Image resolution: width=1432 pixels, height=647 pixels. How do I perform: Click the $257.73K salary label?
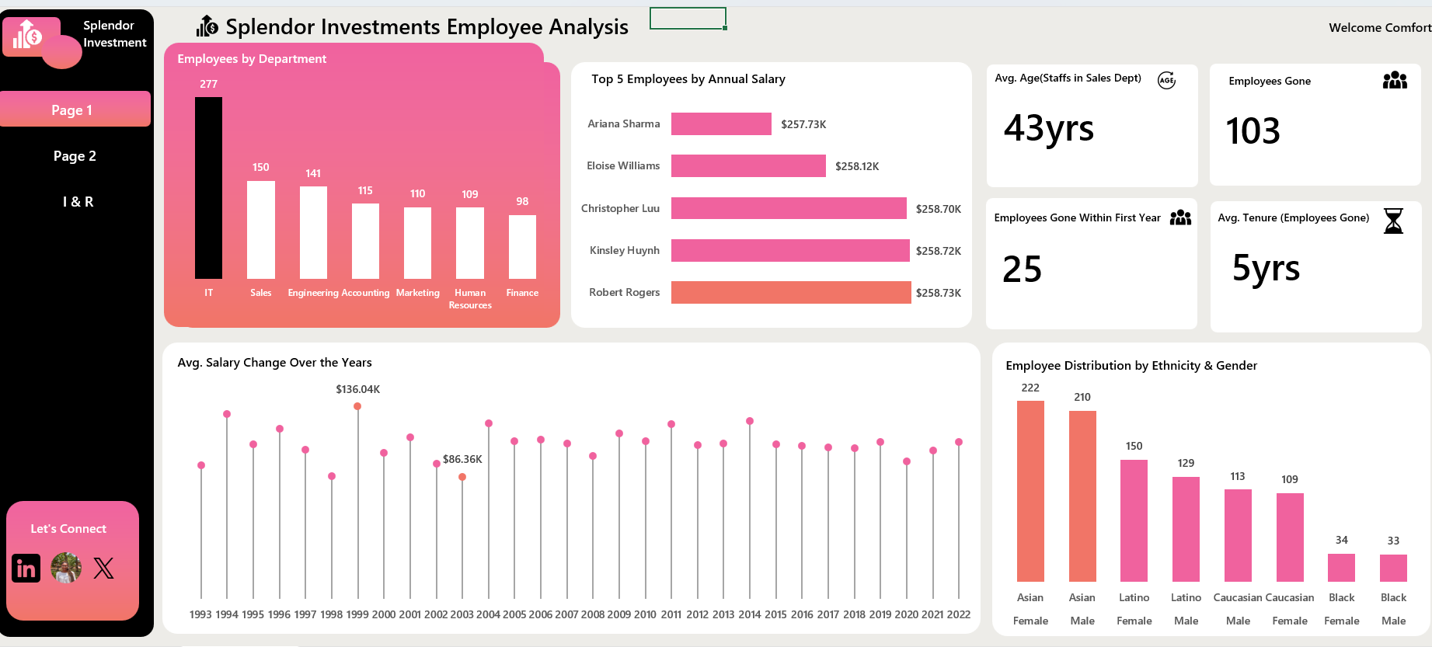(x=803, y=124)
